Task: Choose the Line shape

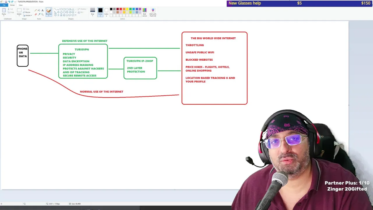Action: click(56, 9)
